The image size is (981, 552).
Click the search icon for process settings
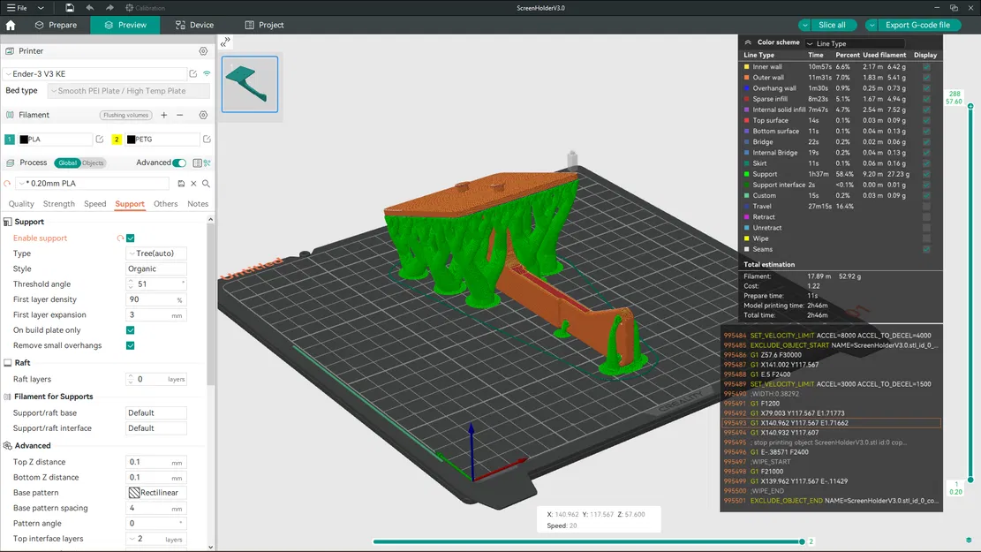pyautogui.click(x=206, y=184)
